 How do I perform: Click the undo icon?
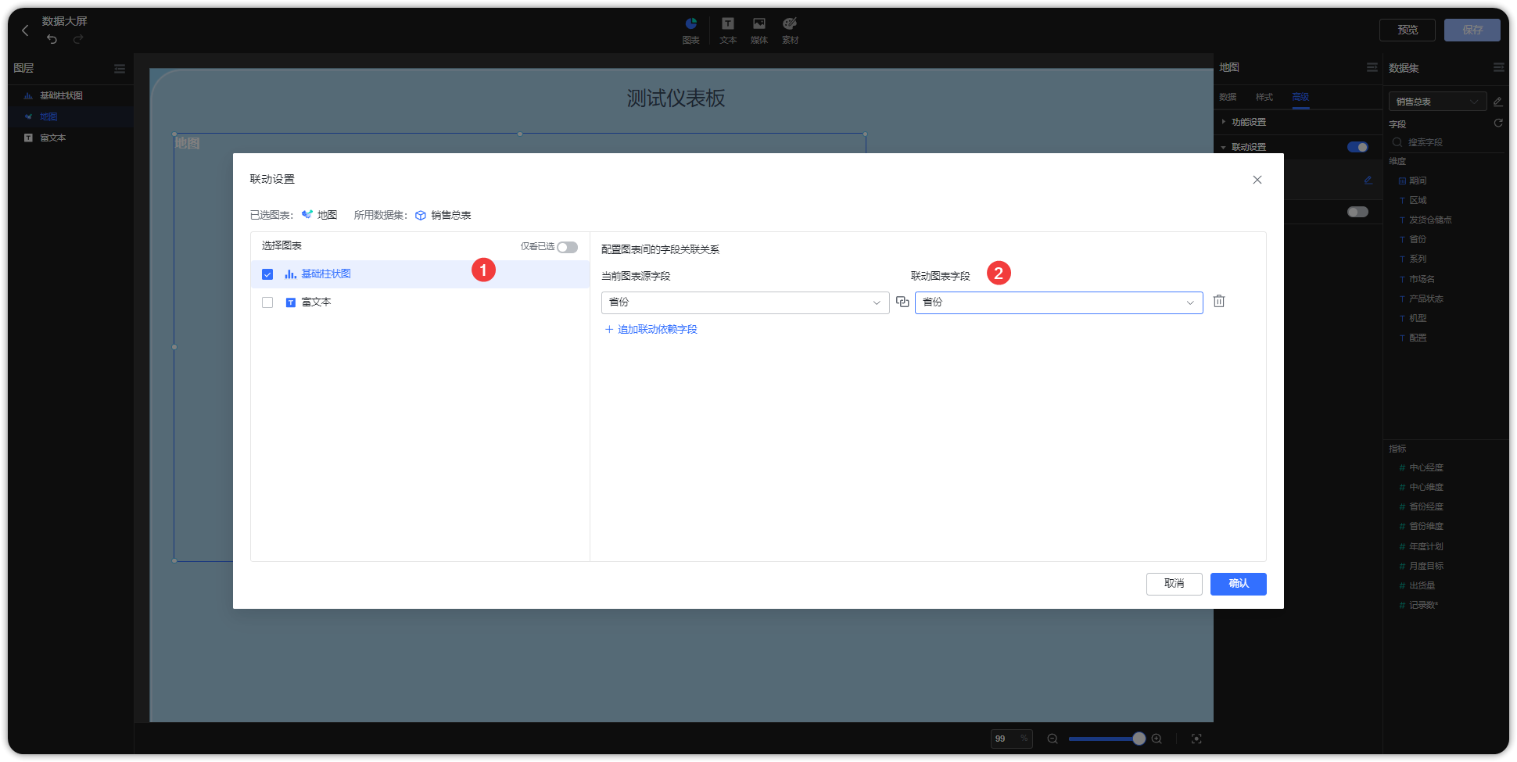pos(52,39)
